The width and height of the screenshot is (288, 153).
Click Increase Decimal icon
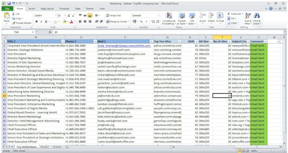point(153,22)
